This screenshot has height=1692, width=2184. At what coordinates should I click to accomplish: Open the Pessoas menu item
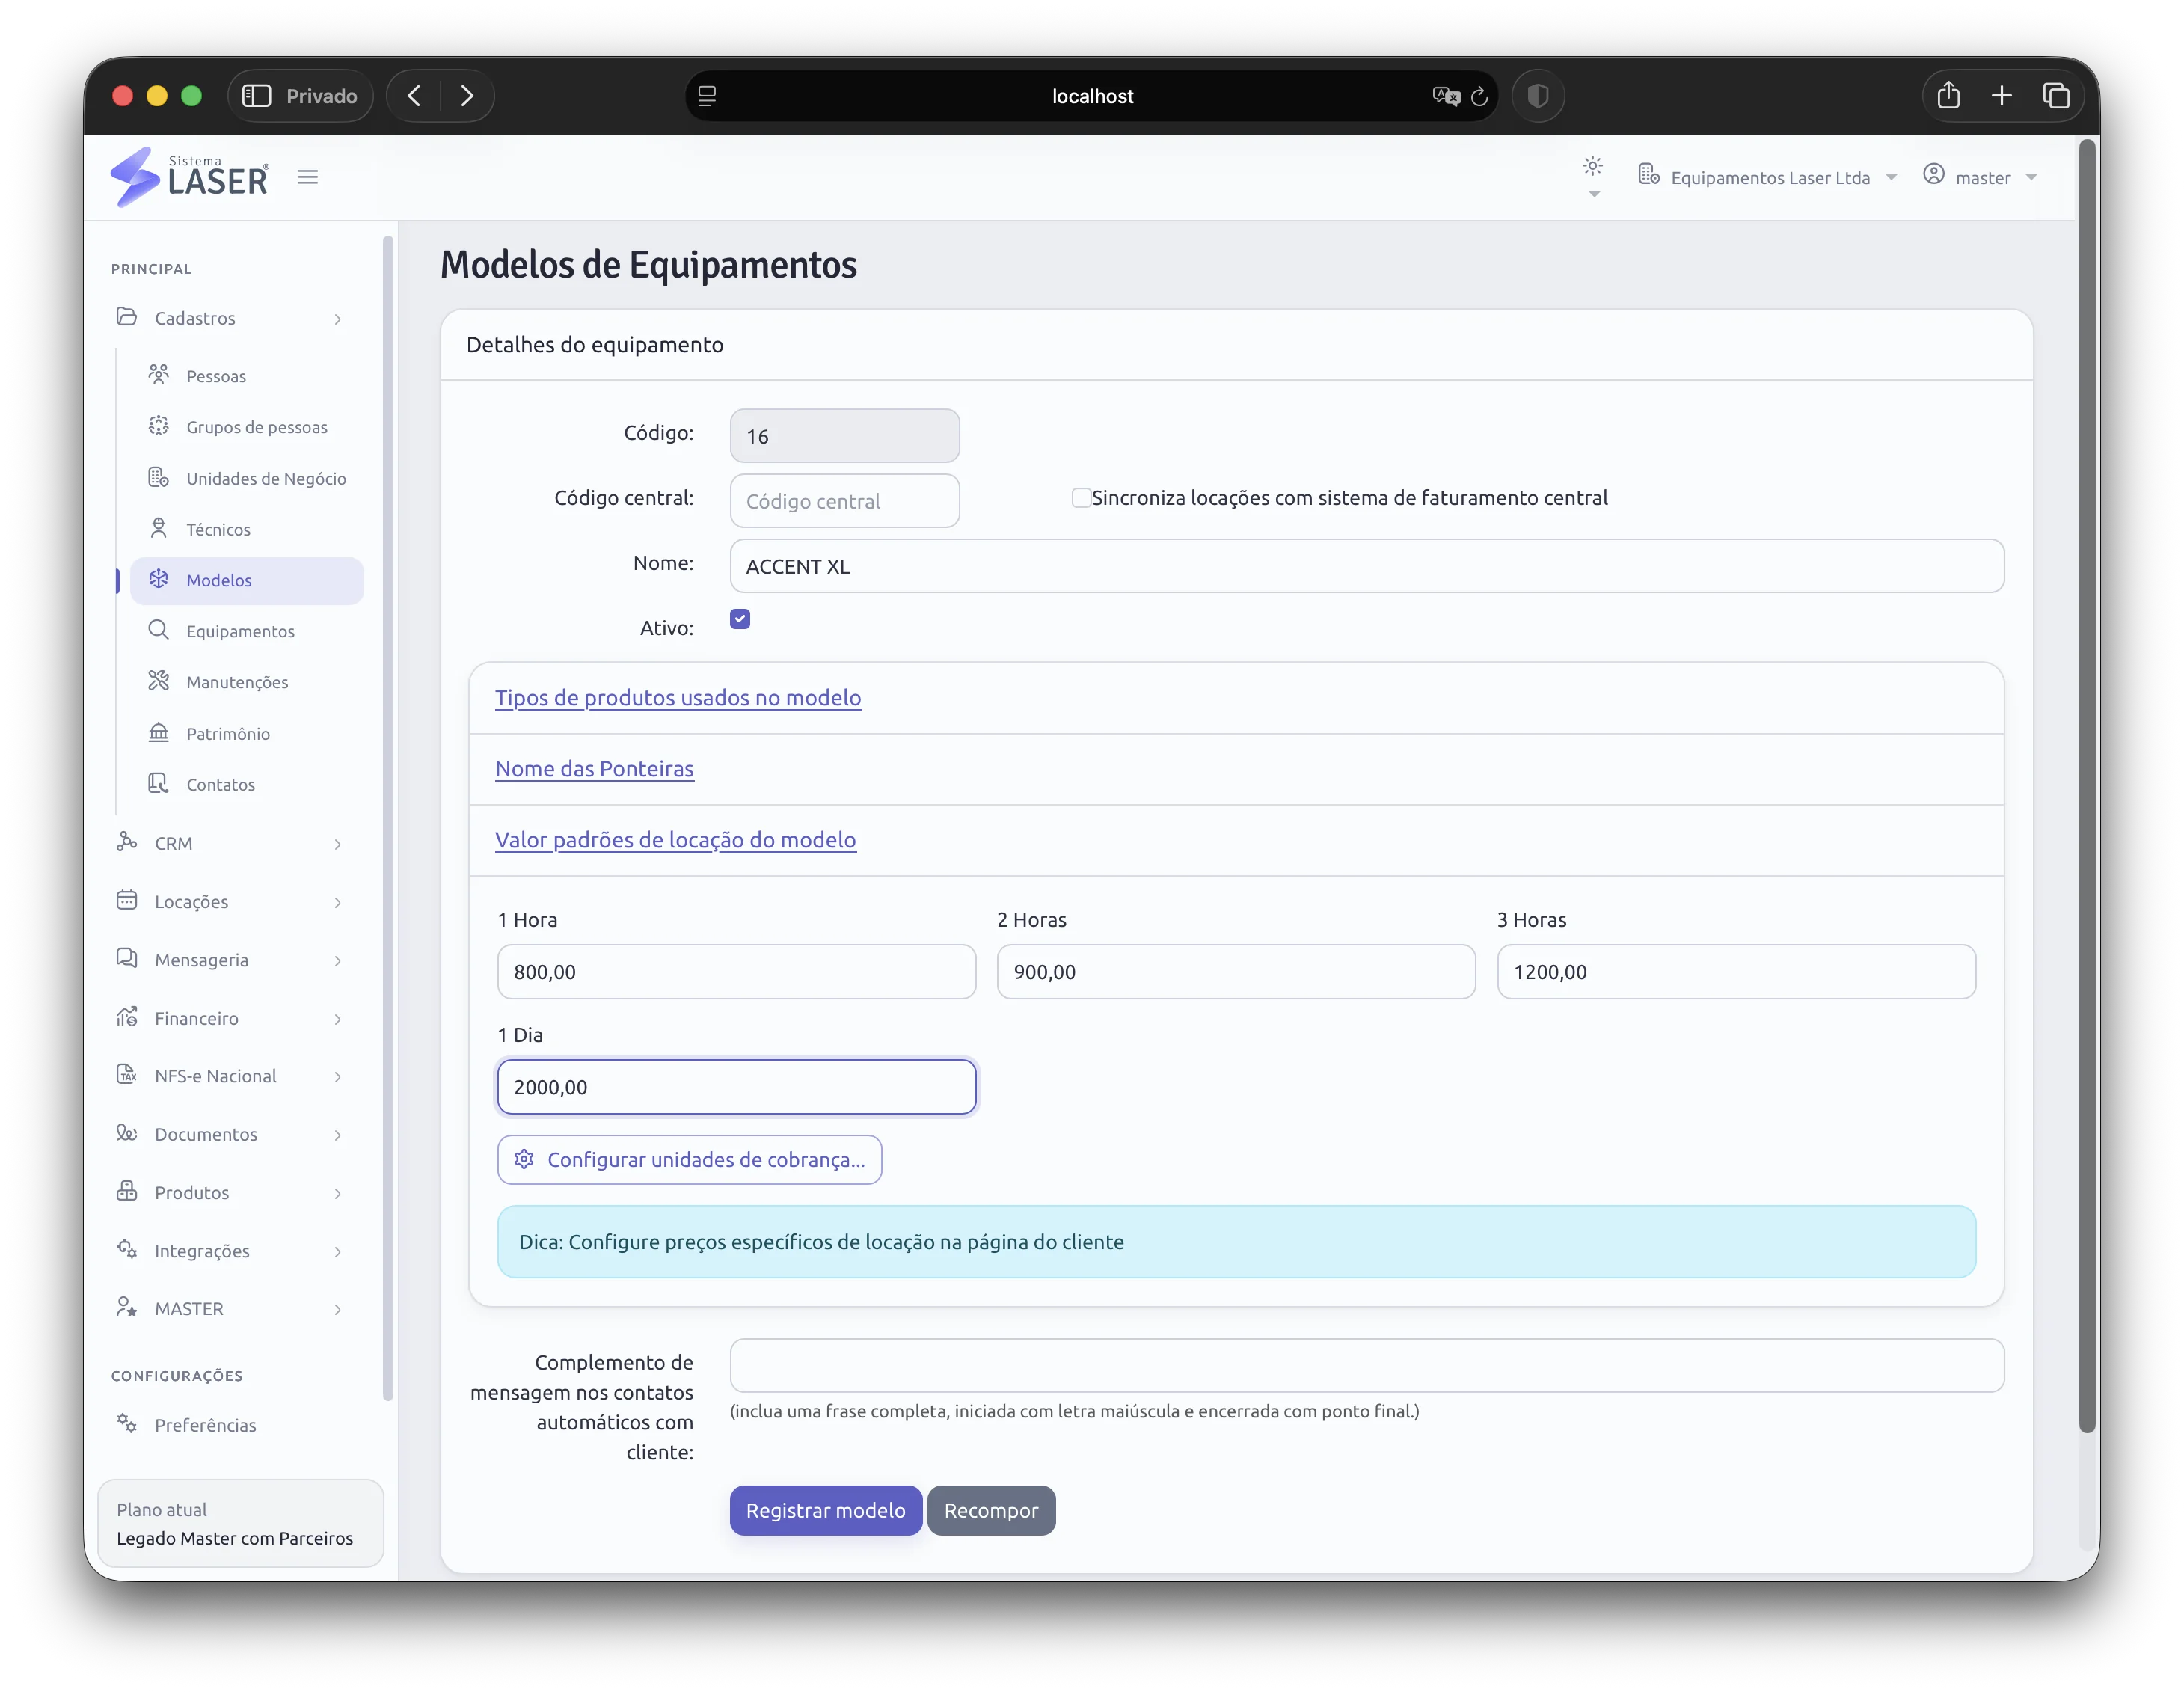point(247,376)
